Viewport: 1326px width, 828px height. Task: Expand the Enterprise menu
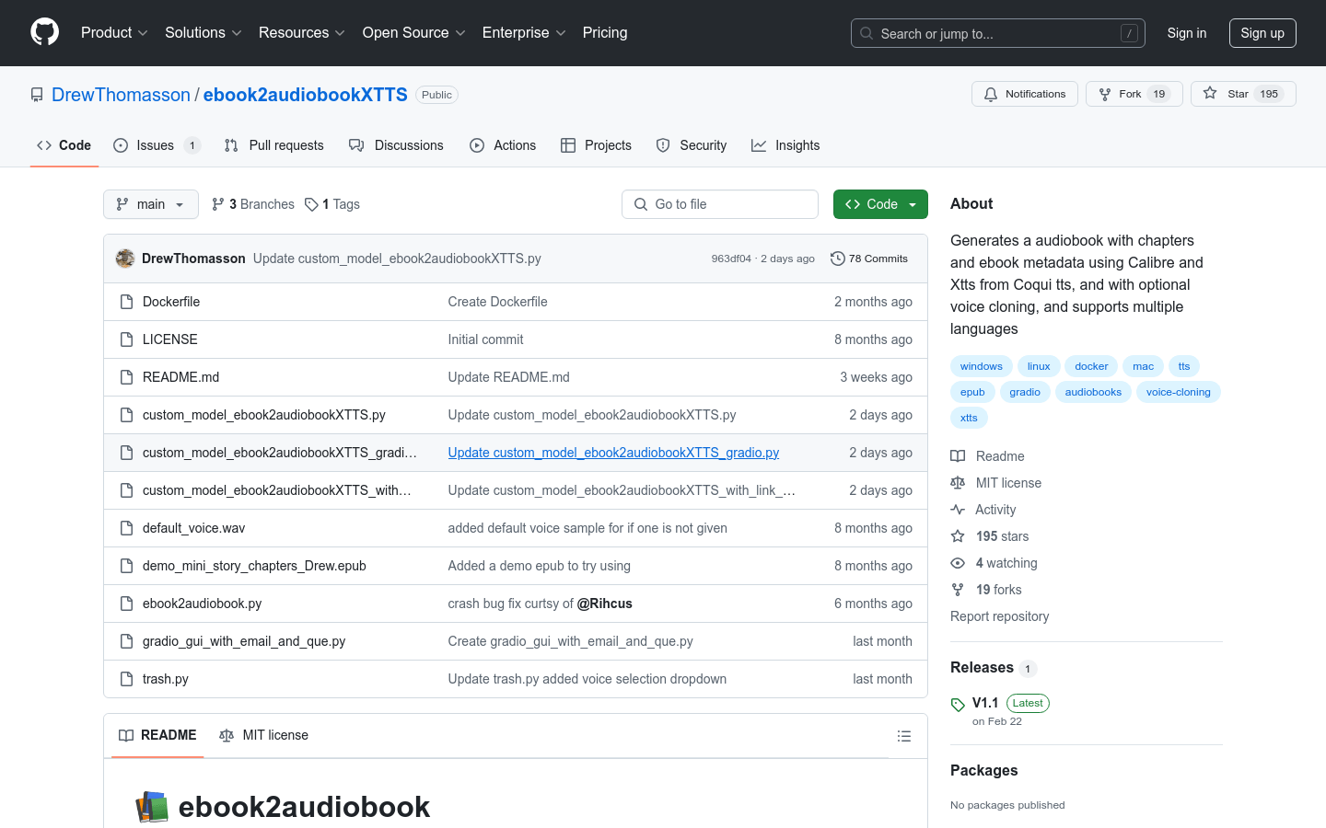click(524, 33)
